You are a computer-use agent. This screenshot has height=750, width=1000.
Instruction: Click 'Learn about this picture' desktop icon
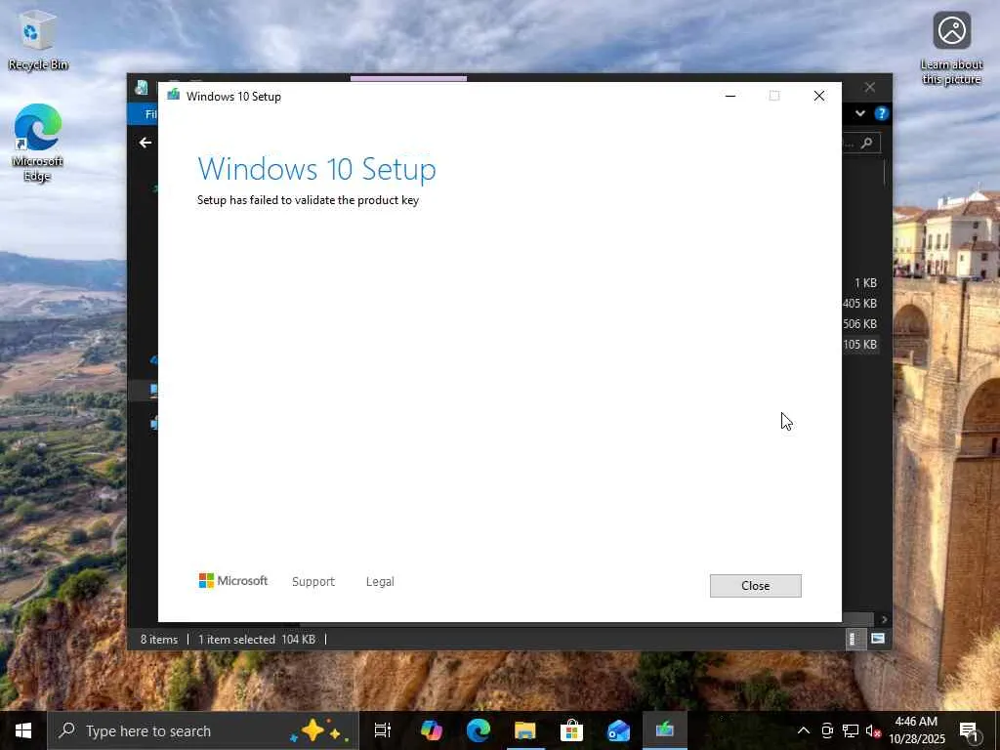pos(951,49)
